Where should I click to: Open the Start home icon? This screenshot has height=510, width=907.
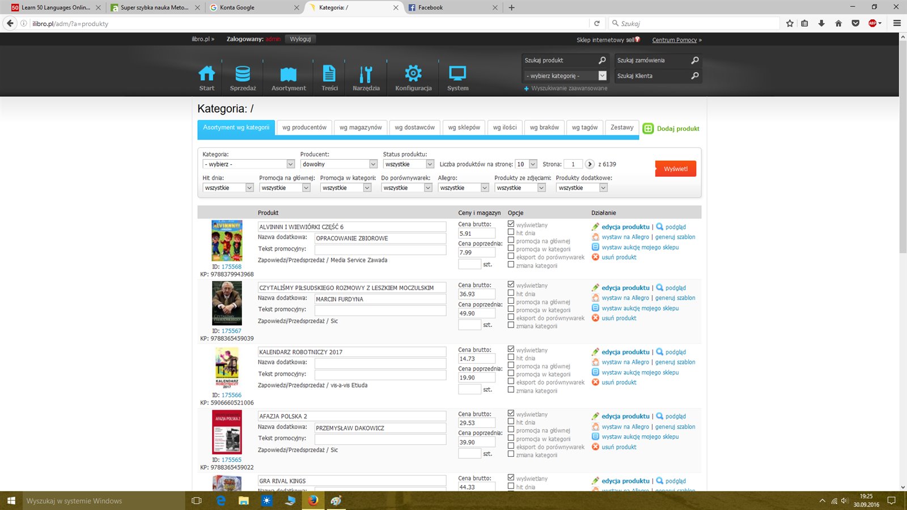(x=206, y=74)
